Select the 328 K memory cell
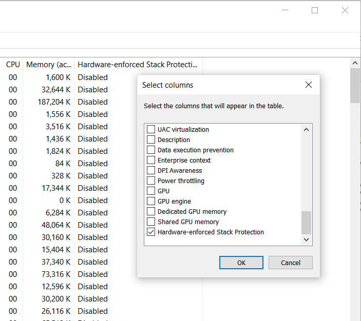This screenshot has height=321, width=361. [61, 176]
